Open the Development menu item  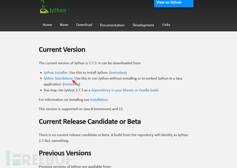coord(143,25)
